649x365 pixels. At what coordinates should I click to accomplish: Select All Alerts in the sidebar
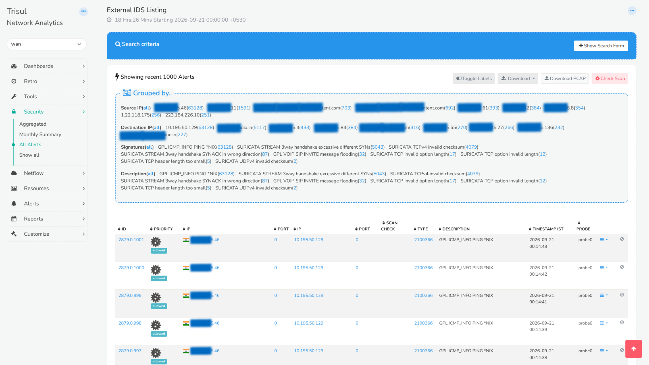pos(30,145)
